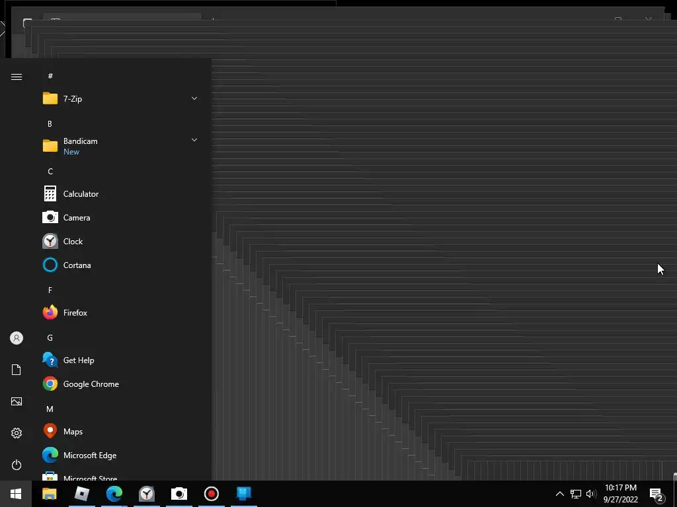Image resolution: width=677 pixels, height=507 pixels.
Task: Open the 7-Zip folder in Start menu
Action: 120,99
